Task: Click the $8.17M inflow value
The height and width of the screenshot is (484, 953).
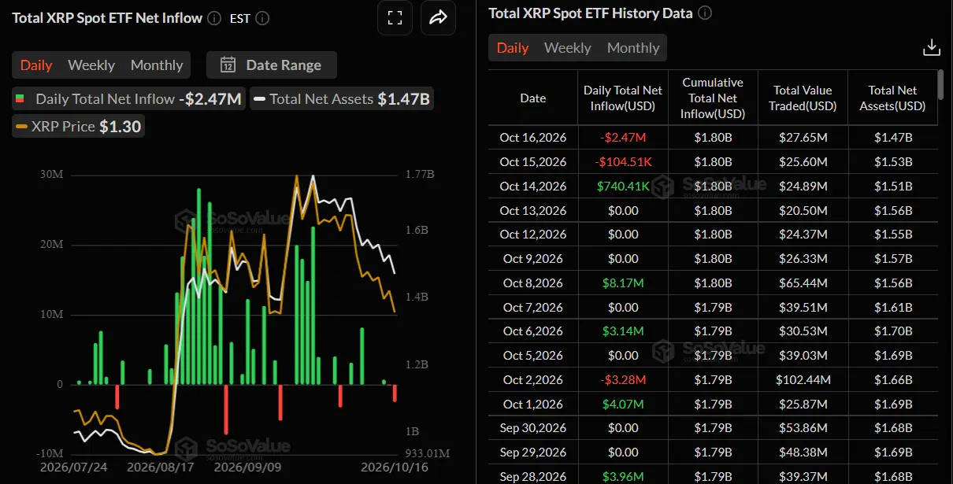Action: [623, 283]
